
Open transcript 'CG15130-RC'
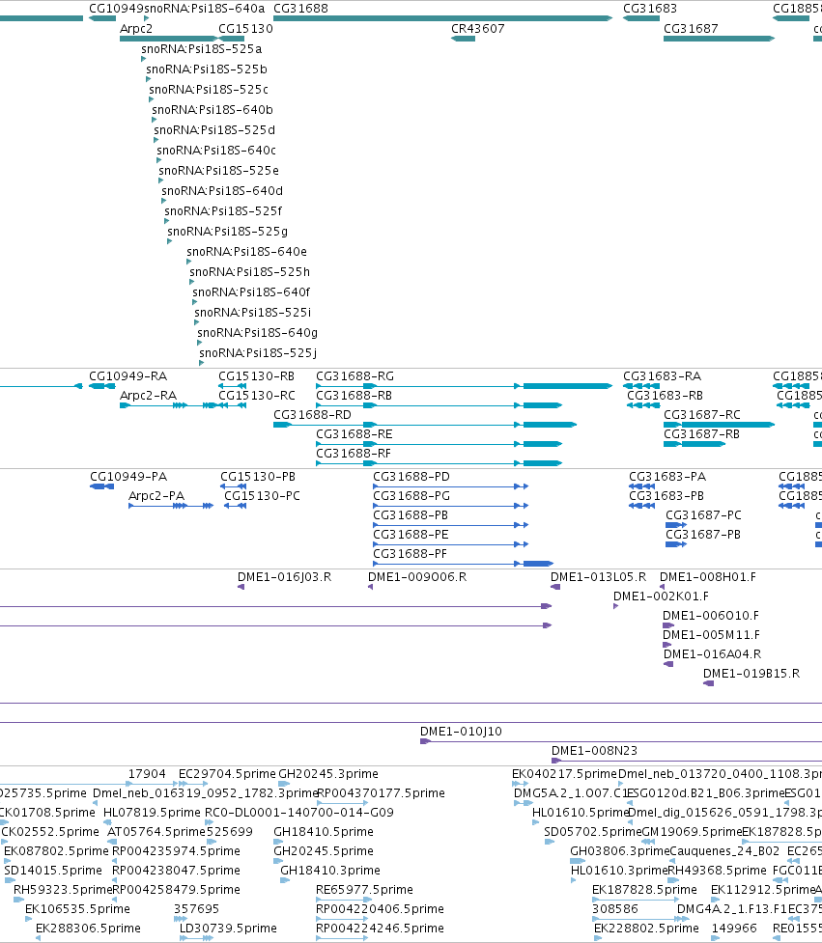click(x=257, y=395)
